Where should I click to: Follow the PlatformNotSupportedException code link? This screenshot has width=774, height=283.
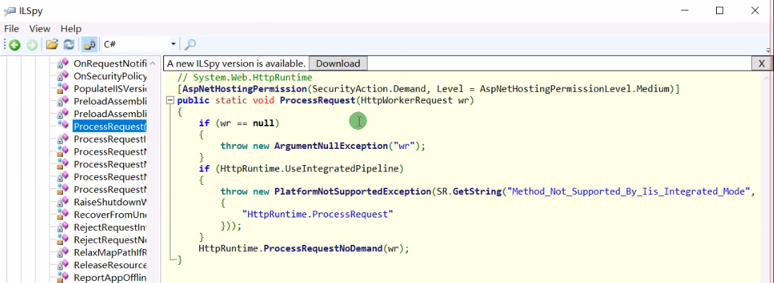coord(353,191)
